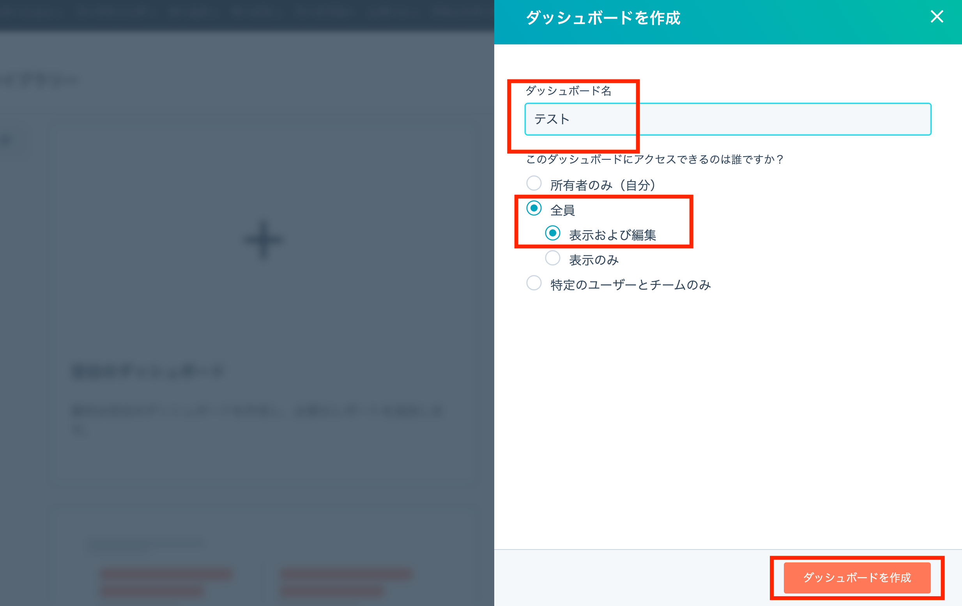Click テスト text to edit the name
962x606 pixels.
tap(552, 119)
